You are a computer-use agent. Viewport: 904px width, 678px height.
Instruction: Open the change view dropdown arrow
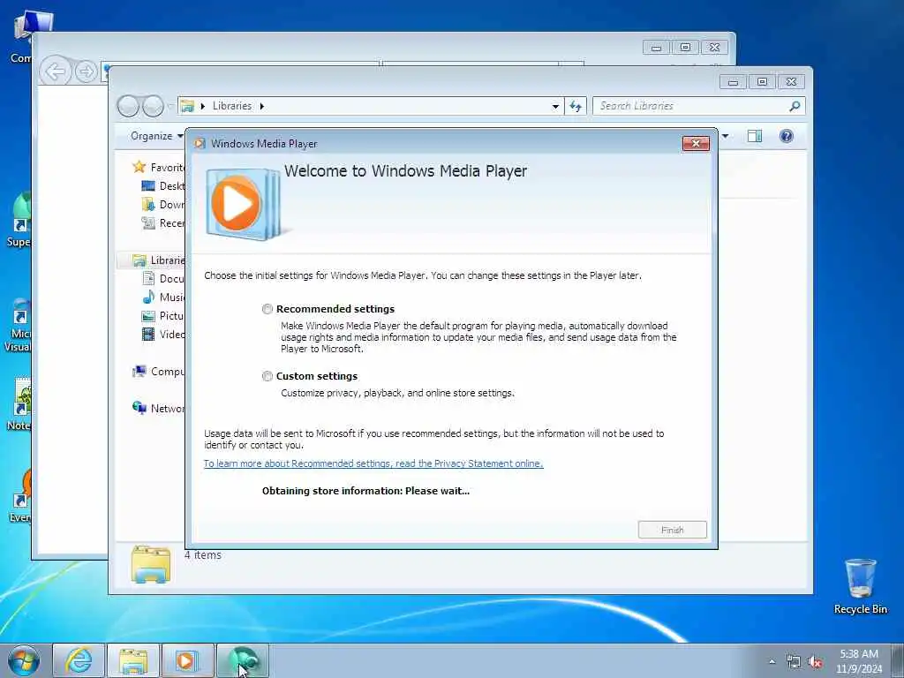(x=726, y=136)
